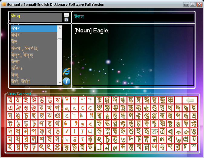The height and width of the screenshot is (158, 204).
Task: Toggle the checkbox beside search box
Action: tap(66, 19)
